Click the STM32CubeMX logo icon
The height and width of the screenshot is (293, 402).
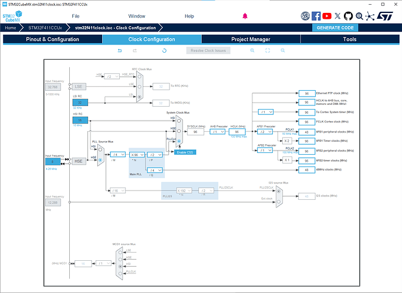(x=12, y=16)
